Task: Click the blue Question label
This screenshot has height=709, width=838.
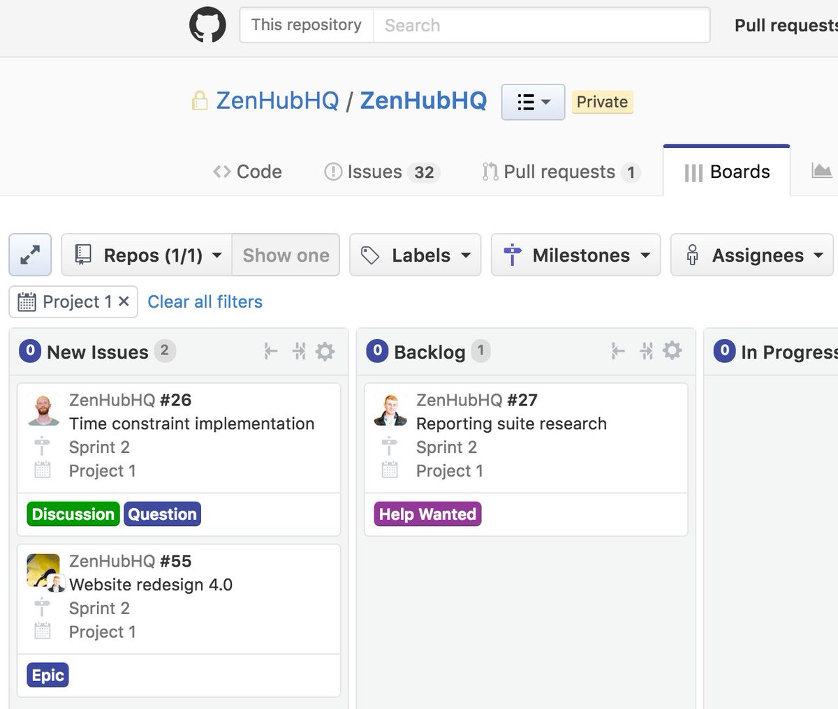Action: (x=163, y=514)
